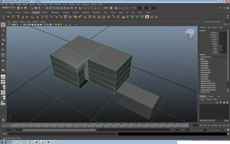Toggle textured display checker icon in viewport
This screenshot has height=144, width=230.
53,25
